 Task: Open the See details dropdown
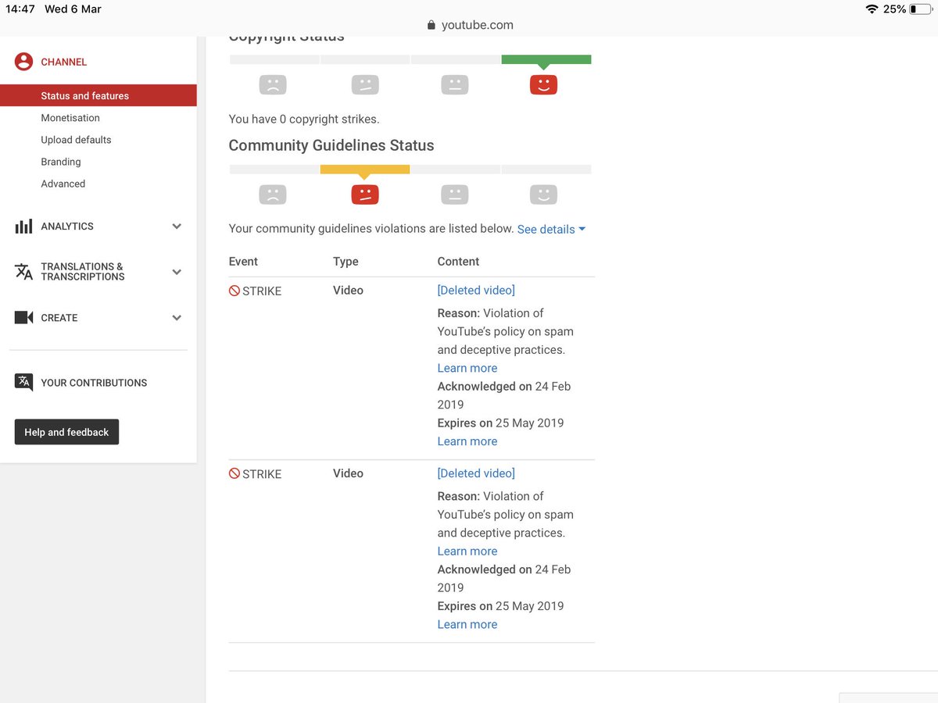[551, 229]
